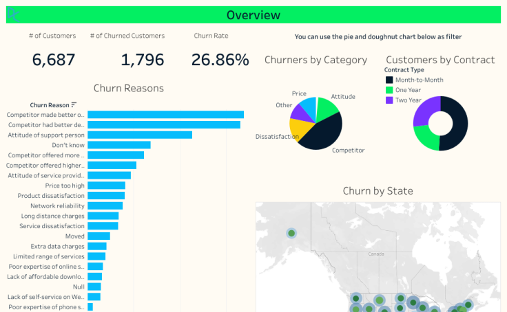Click the Month-to-Month legend color swatch
The height and width of the screenshot is (312, 507).
(x=389, y=80)
